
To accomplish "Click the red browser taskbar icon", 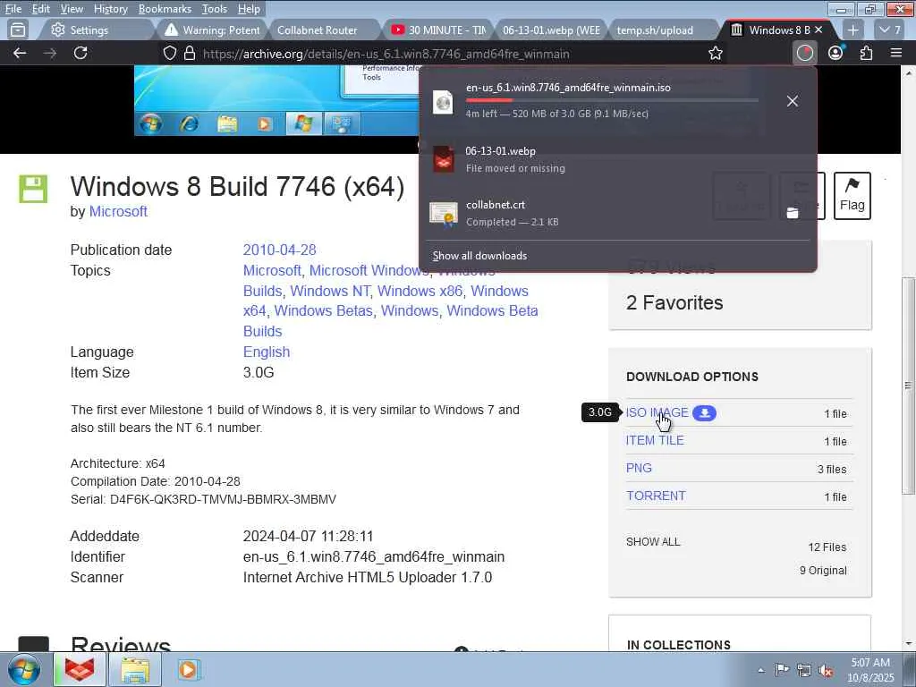I will coord(80,669).
